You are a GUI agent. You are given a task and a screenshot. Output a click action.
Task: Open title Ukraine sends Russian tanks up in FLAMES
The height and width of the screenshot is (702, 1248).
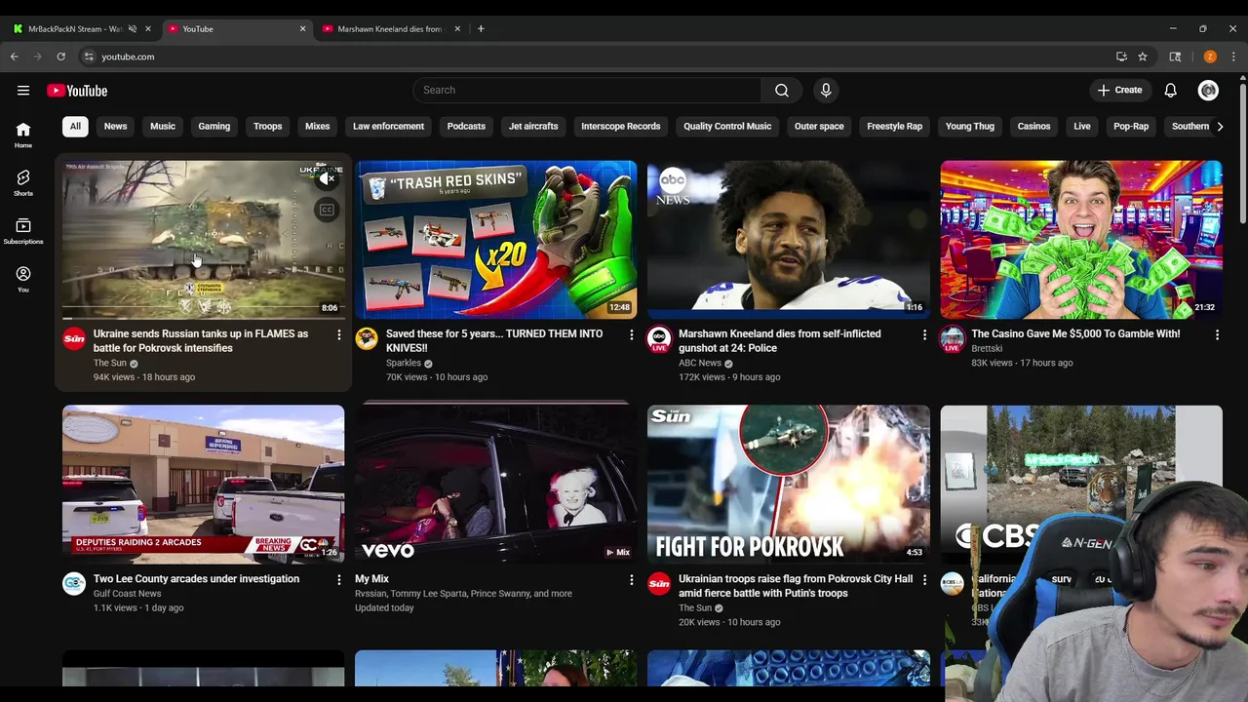(x=201, y=340)
